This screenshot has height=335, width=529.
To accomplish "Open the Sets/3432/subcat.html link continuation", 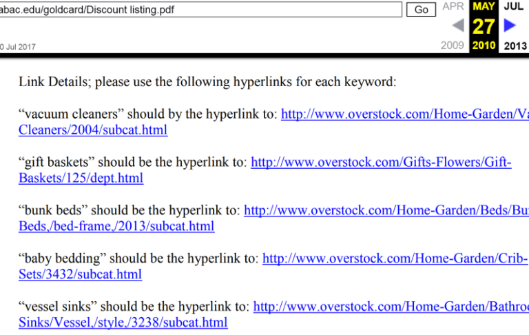I will (81, 274).
